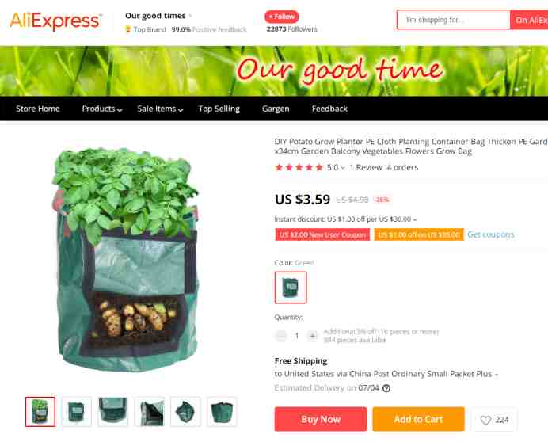
Task: Expand the Sale Items dropdown
Action: tap(160, 109)
